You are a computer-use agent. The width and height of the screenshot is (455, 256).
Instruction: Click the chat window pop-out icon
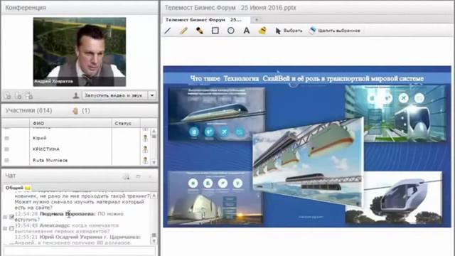pos(139,176)
